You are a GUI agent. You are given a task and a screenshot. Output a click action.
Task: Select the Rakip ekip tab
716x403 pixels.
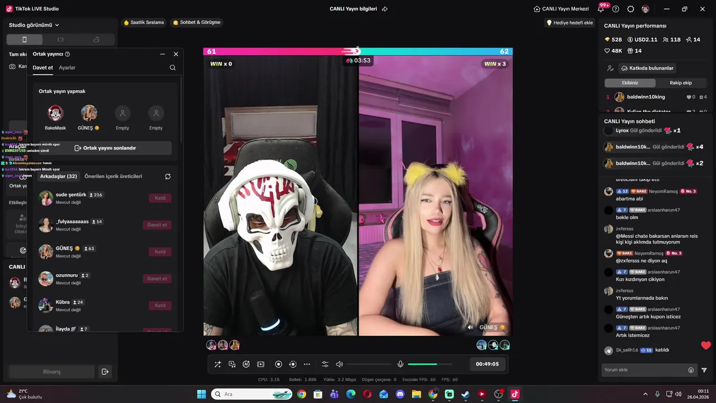coord(681,83)
